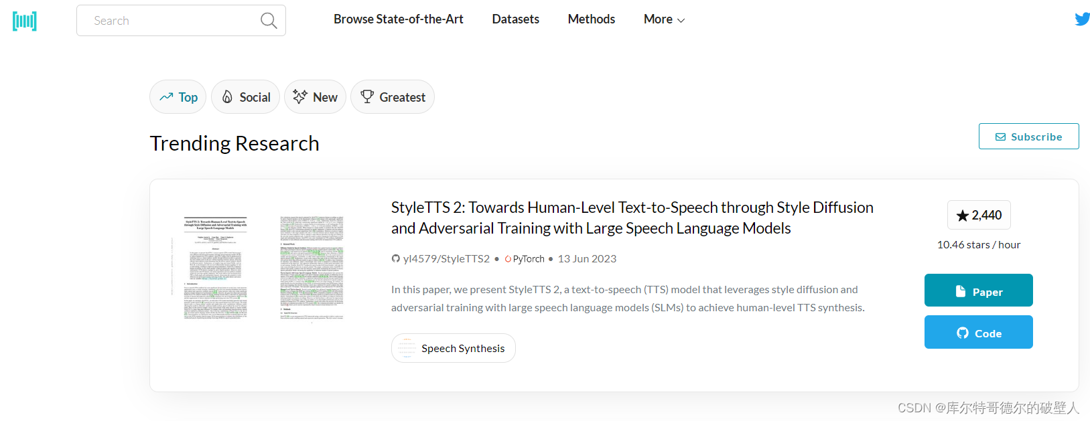Open the second page paper thumbnail
This screenshot has width=1090, height=421.
[312, 268]
